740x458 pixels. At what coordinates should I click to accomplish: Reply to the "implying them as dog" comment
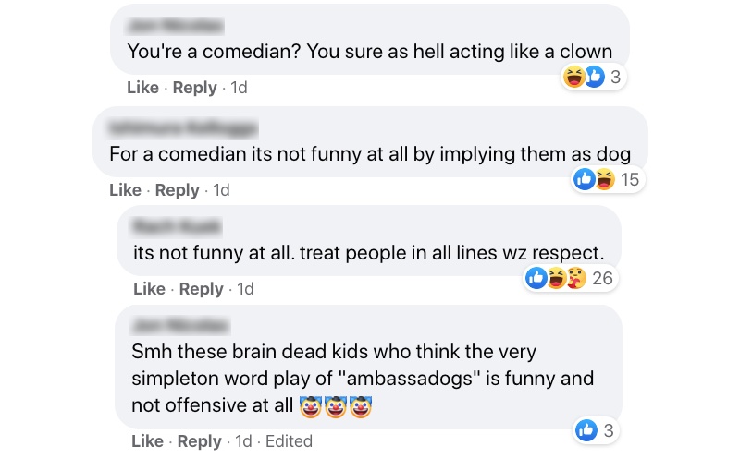(177, 190)
